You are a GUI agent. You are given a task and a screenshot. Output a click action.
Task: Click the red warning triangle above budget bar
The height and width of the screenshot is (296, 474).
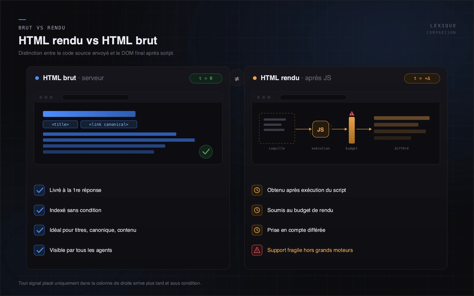point(352,113)
